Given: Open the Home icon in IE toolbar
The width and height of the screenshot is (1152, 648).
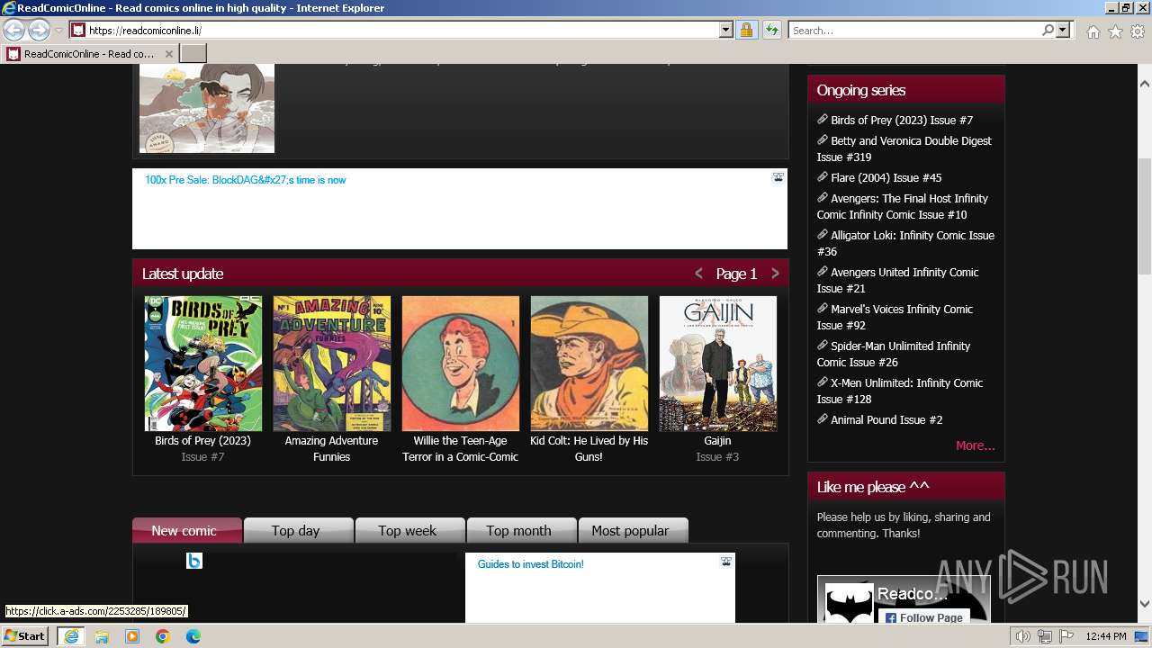Looking at the screenshot, I should [1093, 31].
